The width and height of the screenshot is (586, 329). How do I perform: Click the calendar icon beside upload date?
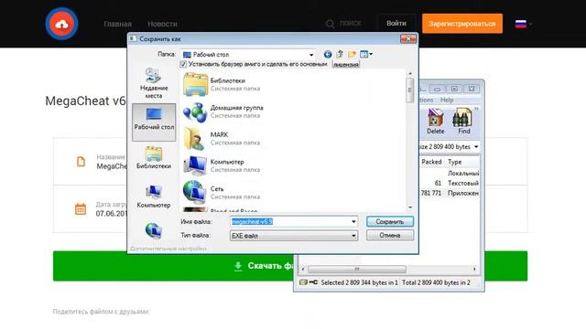point(81,209)
